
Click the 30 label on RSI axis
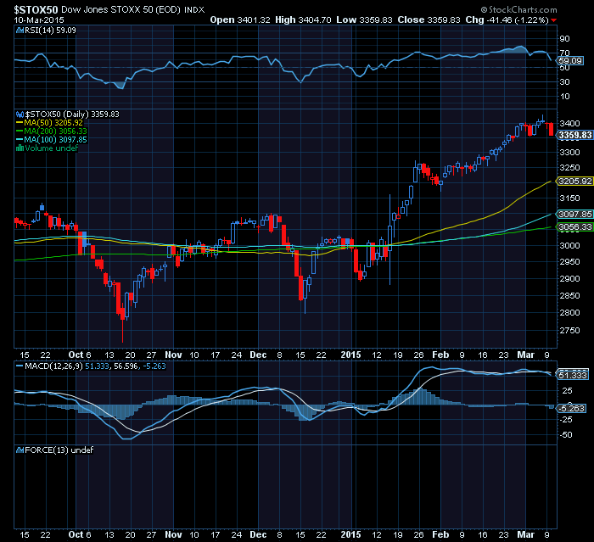tap(565, 81)
